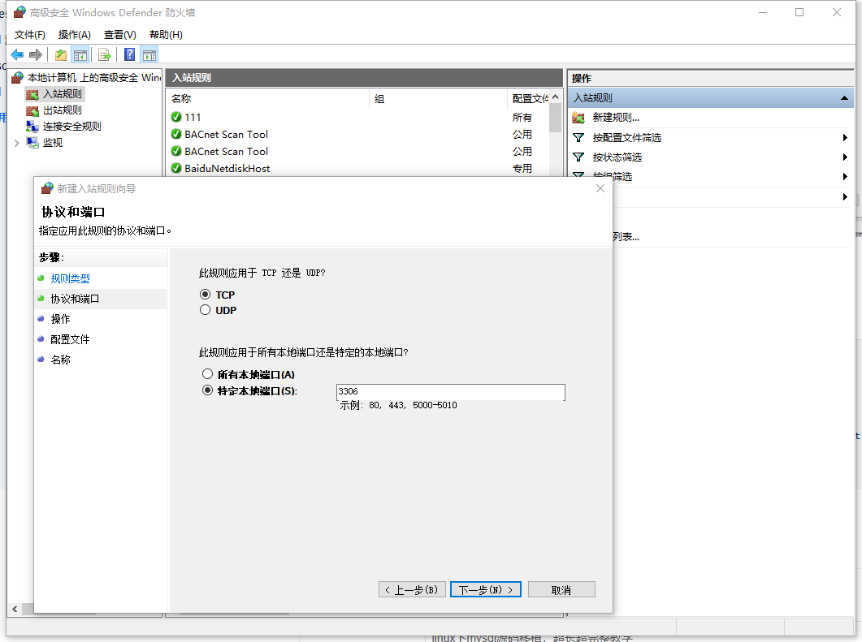
Task: Expand the 按组筛选 submenu arrow
Action: 845,176
